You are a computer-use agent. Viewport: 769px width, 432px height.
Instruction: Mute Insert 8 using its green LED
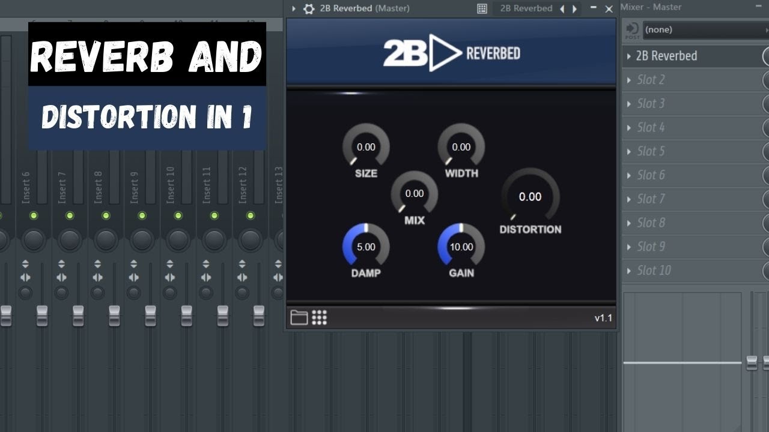[x=106, y=215]
